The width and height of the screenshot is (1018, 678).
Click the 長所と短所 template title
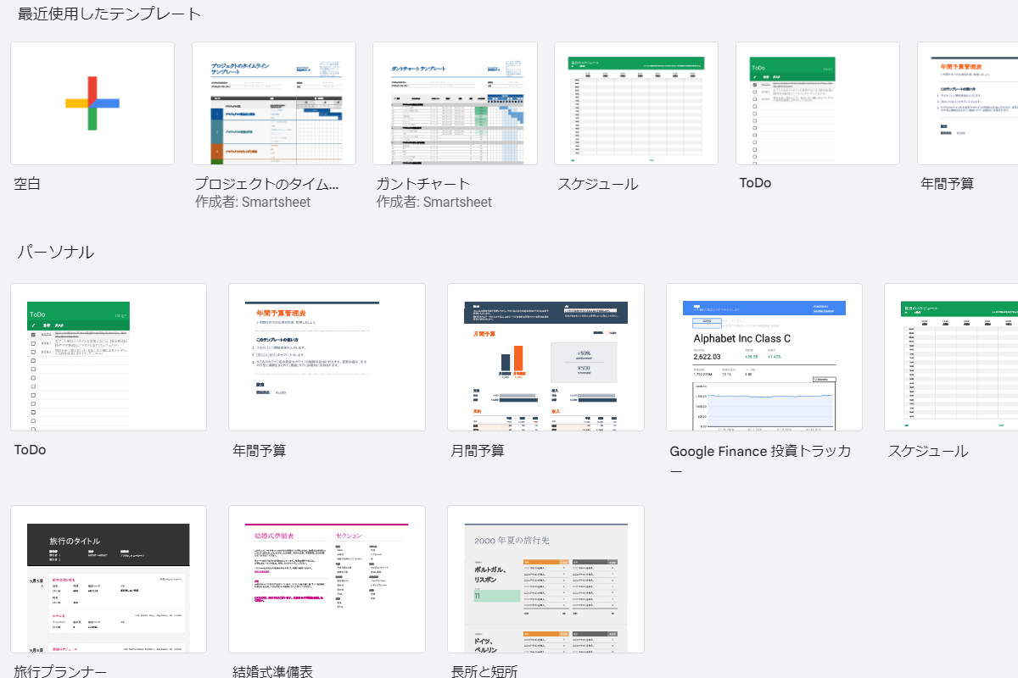tap(484, 671)
